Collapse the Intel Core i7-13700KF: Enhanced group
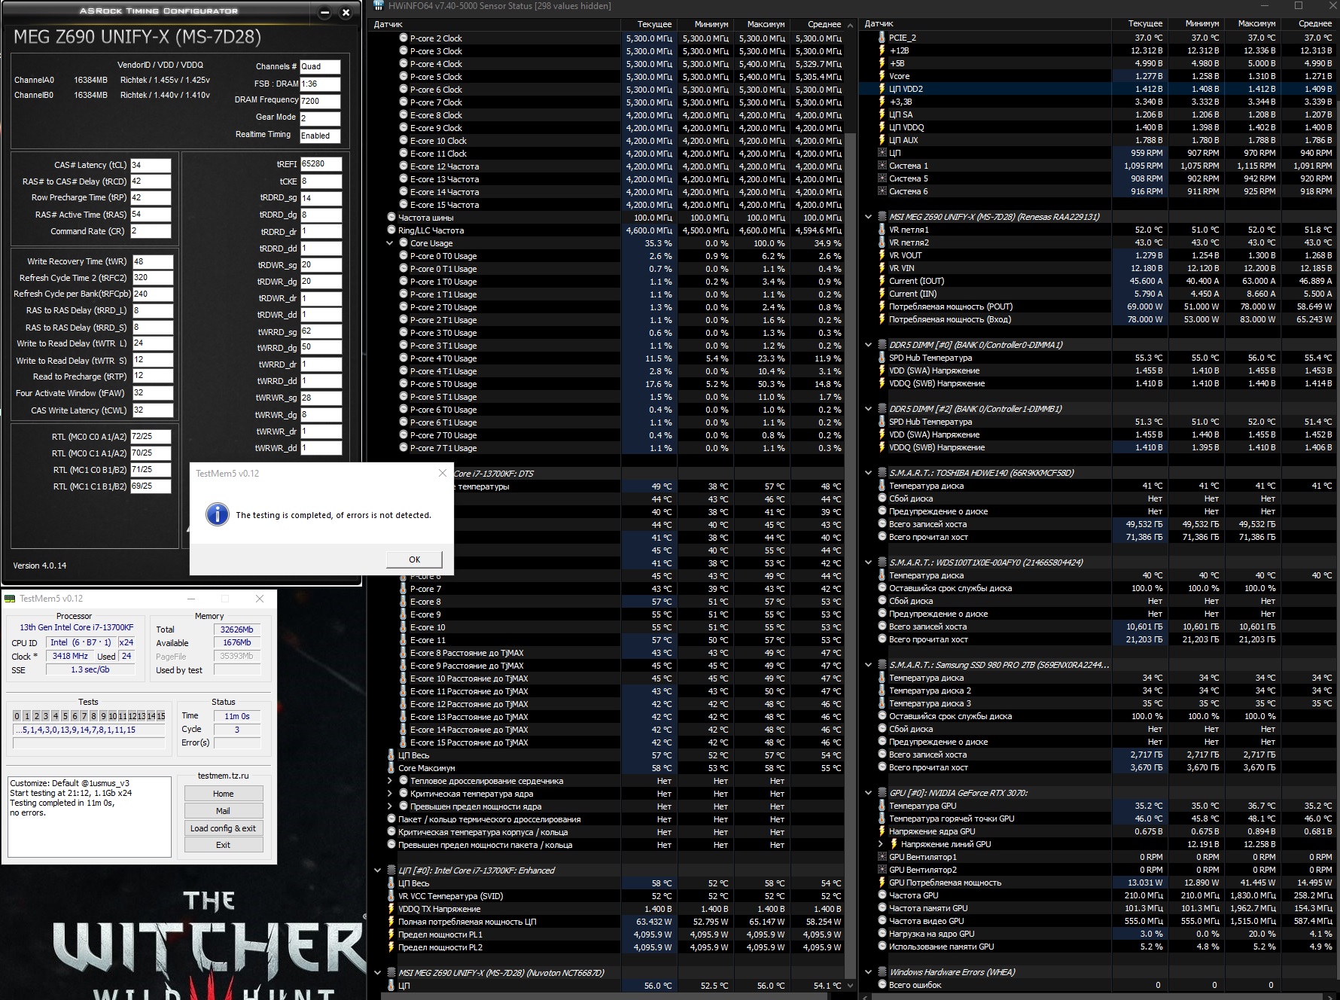1340x1000 pixels. click(x=378, y=870)
